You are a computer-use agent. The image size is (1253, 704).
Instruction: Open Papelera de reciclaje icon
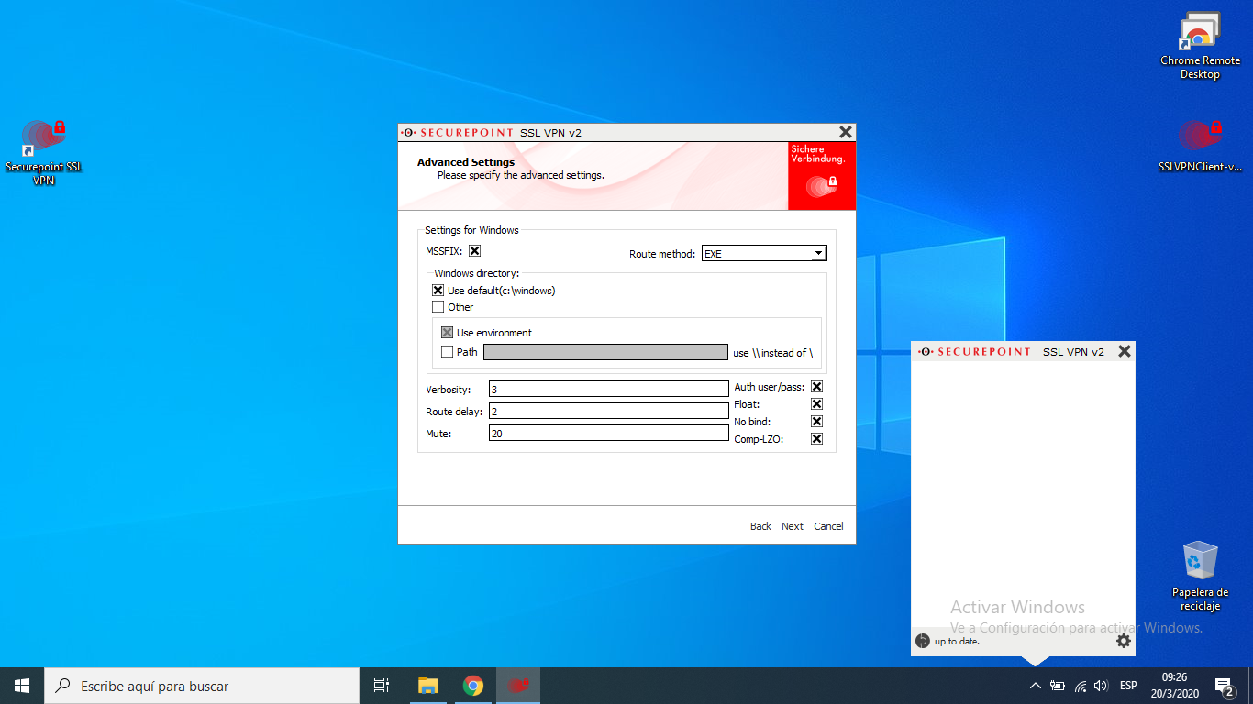pyautogui.click(x=1200, y=576)
